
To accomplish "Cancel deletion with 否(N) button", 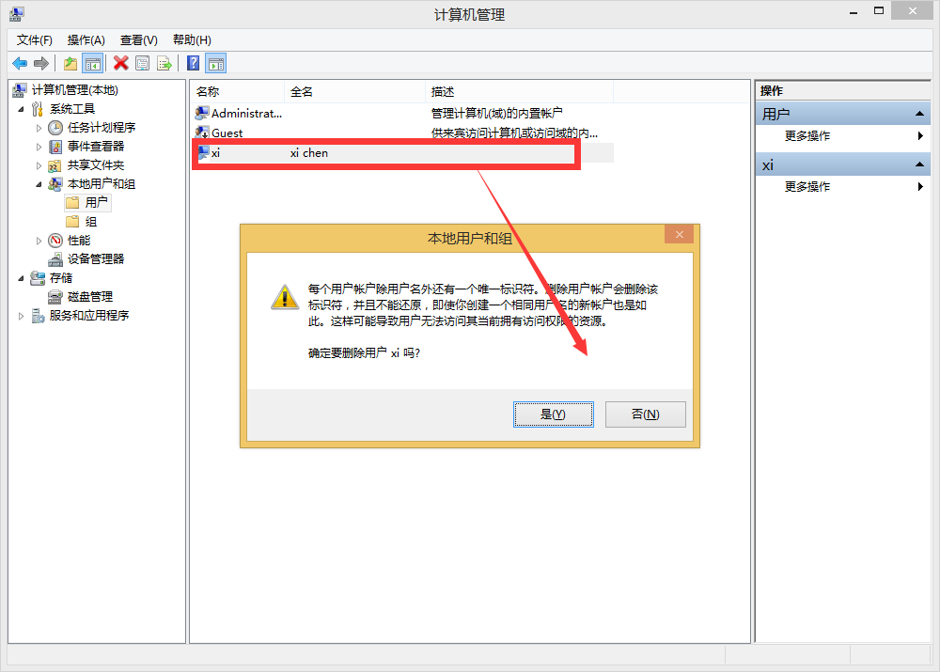I will coord(646,414).
